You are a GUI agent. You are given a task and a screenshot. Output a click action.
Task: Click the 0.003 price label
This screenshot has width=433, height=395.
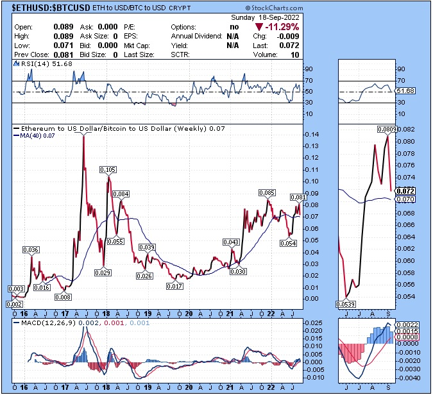(16, 289)
